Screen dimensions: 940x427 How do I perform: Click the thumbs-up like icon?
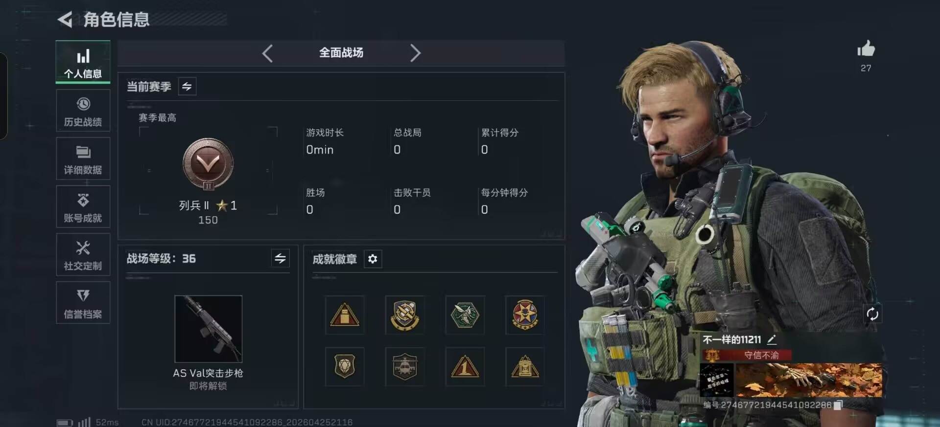[866, 48]
